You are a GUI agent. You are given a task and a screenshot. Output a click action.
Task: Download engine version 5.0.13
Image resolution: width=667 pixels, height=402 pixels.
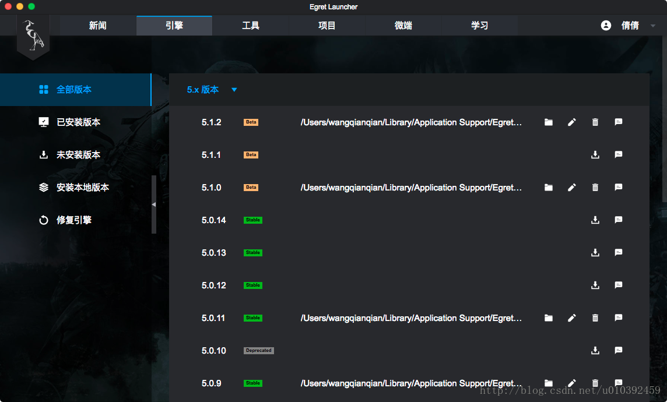tap(595, 253)
